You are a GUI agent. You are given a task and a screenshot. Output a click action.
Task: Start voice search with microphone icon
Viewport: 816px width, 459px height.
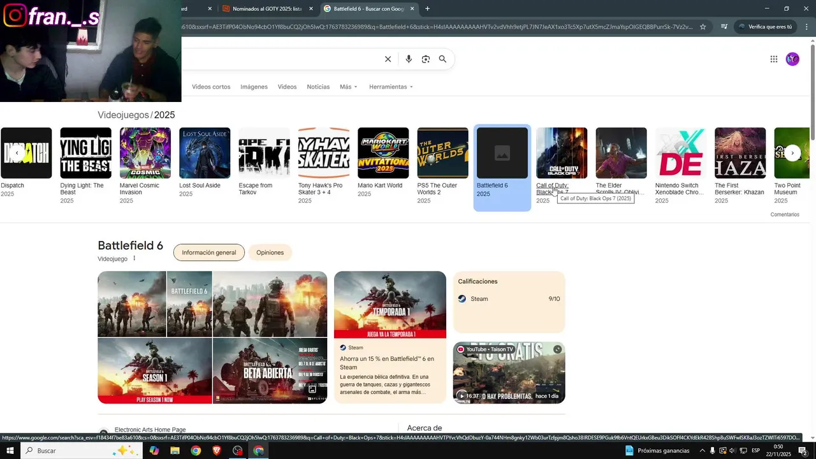tap(409, 59)
